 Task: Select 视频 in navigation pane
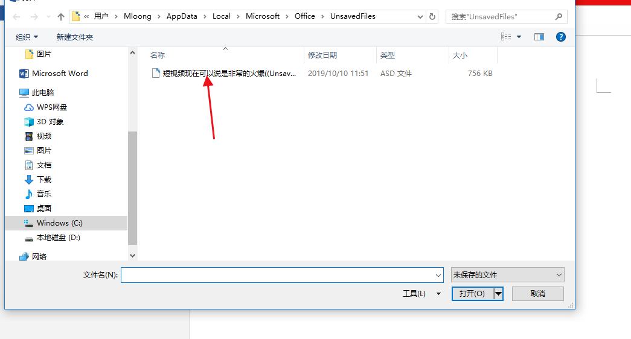click(44, 136)
